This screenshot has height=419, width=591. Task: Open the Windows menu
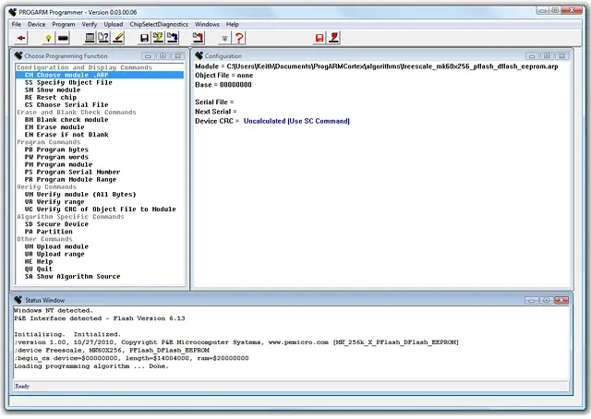coord(207,24)
